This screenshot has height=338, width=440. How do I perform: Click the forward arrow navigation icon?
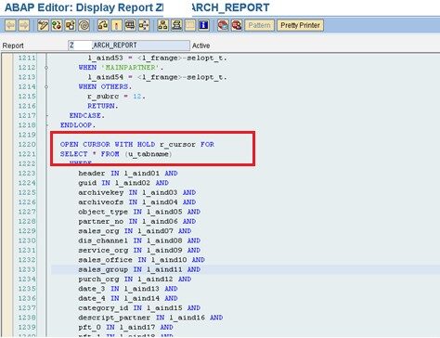pyautogui.click(x=24, y=25)
